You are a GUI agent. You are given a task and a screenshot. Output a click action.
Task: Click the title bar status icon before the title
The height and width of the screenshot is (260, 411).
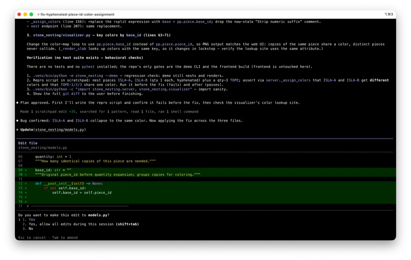pos(38,14)
